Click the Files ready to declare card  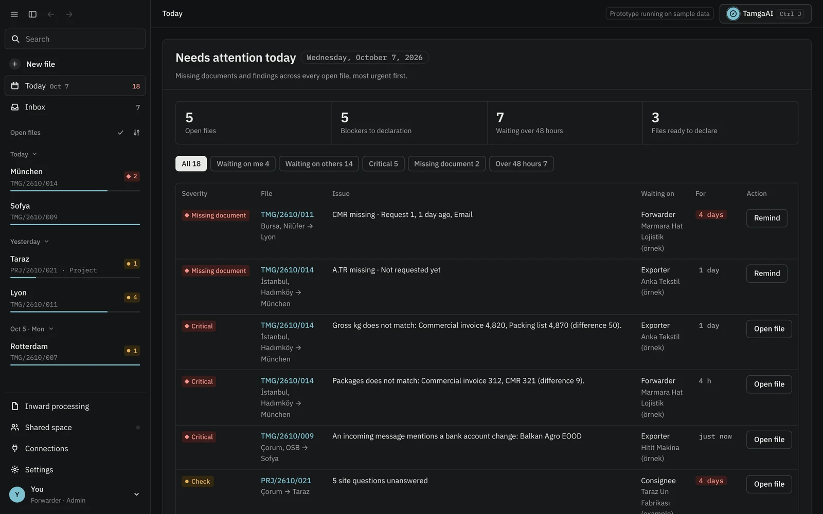pyautogui.click(x=720, y=123)
